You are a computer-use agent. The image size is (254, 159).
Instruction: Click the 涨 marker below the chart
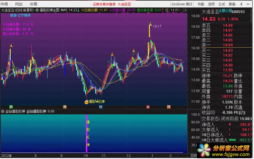(148, 107)
